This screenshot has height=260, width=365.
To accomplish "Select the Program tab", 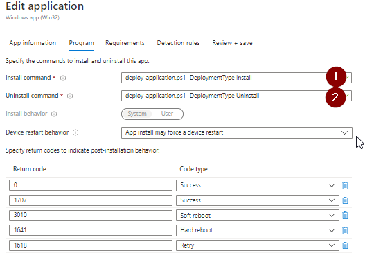I will (82, 43).
